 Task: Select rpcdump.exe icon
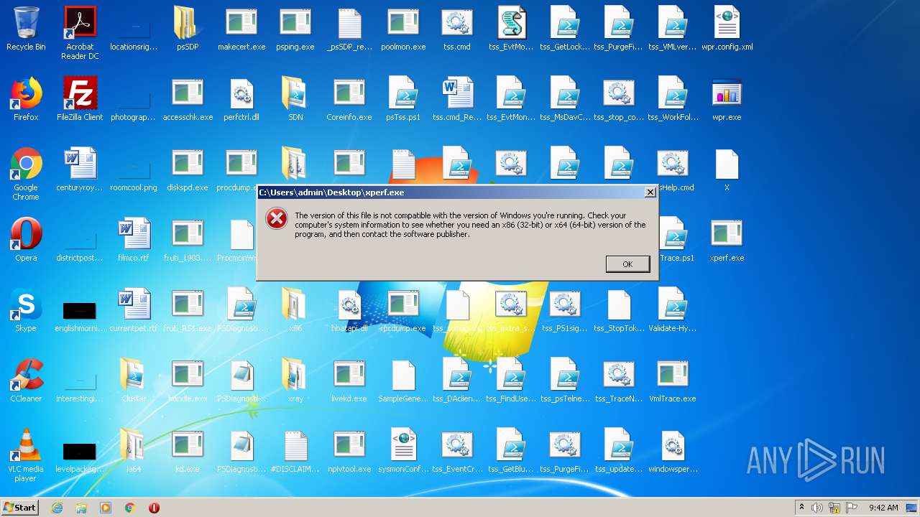click(403, 310)
